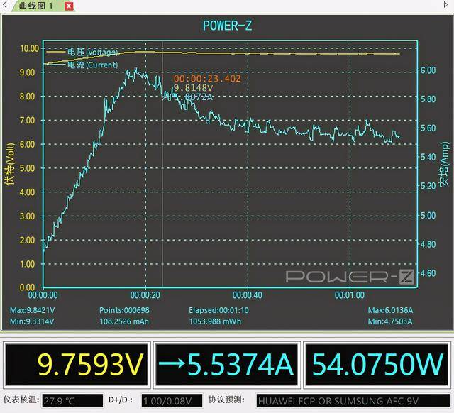This screenshot has height=413, width=454.
Task: Click the D+/D- voltage field 1.00/0.08V
Action: [x=172, y=401]
